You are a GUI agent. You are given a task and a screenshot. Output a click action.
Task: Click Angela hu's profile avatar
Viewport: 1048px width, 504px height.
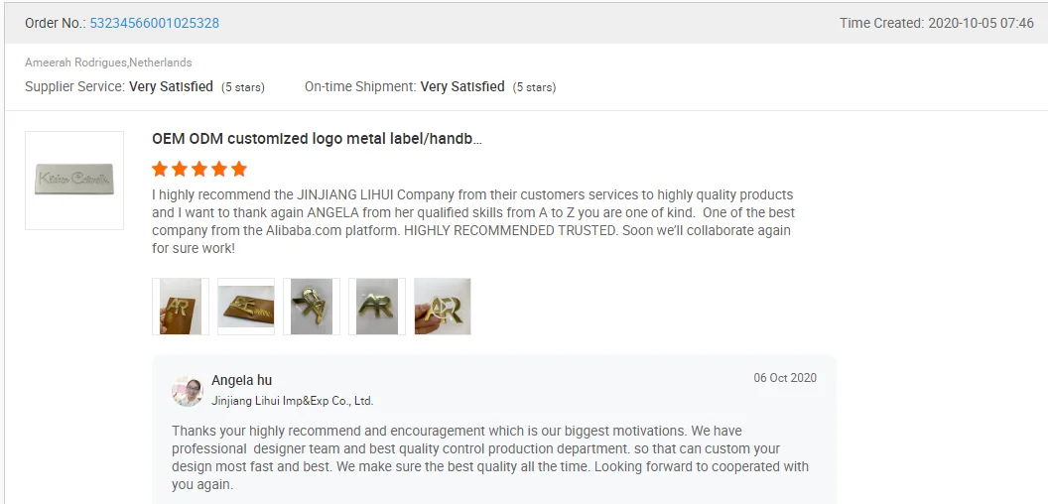tap(188, 391)
